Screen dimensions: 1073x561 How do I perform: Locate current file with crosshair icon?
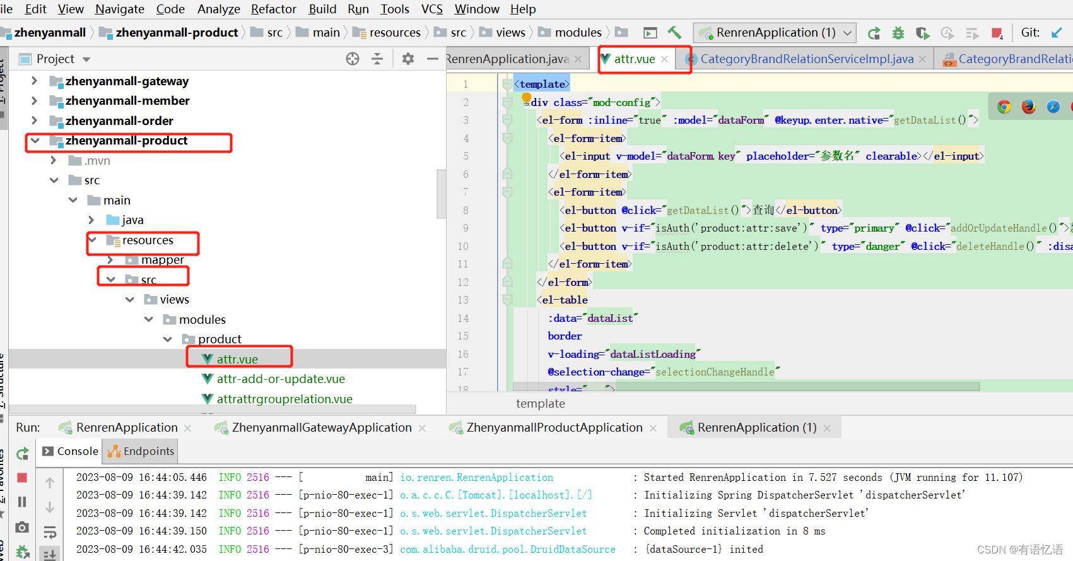[x=353, y=59]
